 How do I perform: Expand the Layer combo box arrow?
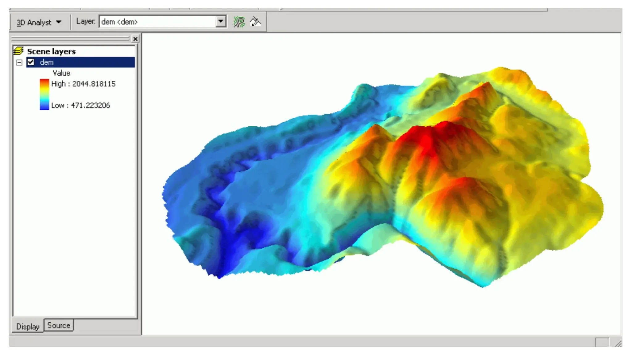point(221,22)
